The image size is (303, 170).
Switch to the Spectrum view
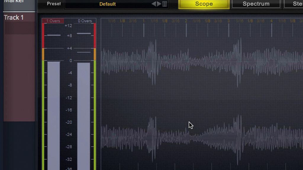pos(256,4)
